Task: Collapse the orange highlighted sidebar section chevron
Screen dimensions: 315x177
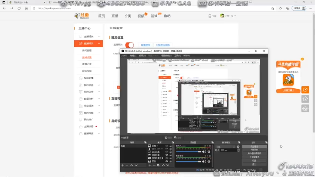Action: click(x=99, y=43)
